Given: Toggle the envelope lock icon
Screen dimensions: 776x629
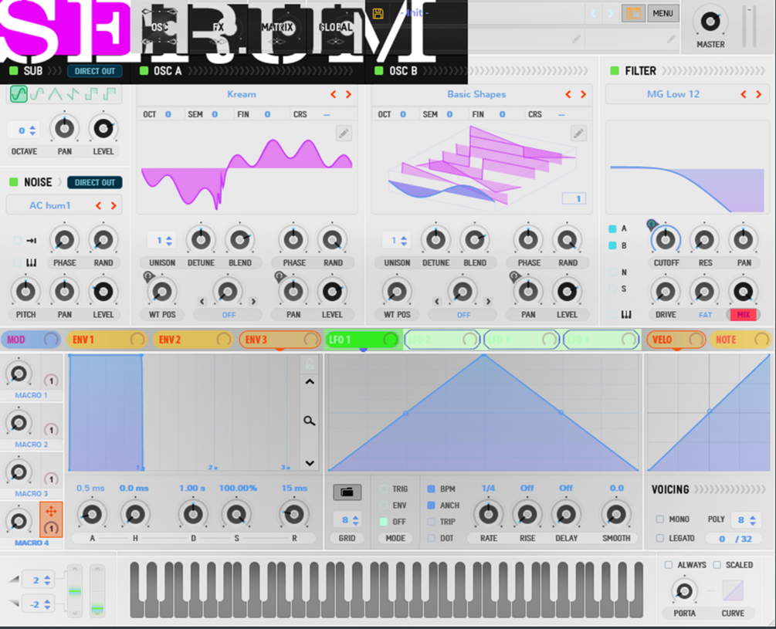Looking at the screenshot, I should coord(310,364).
